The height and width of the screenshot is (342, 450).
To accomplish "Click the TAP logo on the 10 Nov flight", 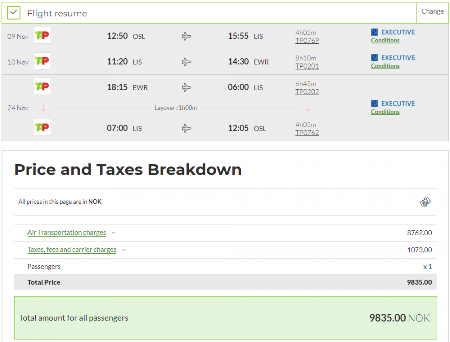I will point(42,61).
